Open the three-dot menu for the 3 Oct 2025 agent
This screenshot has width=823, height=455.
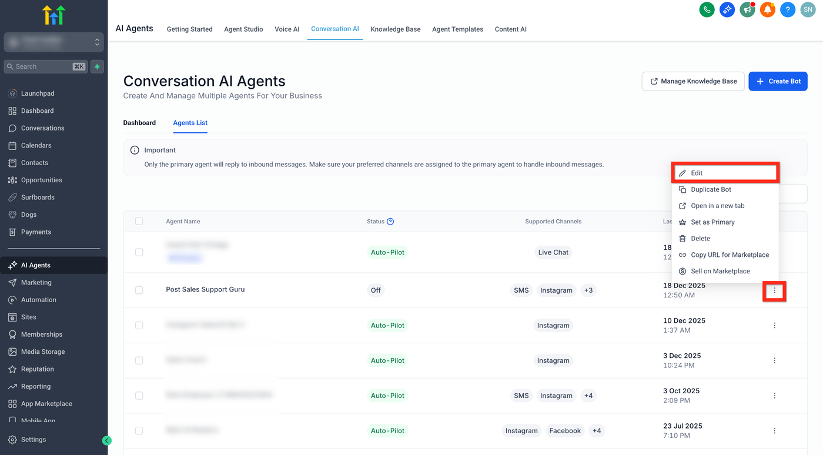tap(774, 396)
